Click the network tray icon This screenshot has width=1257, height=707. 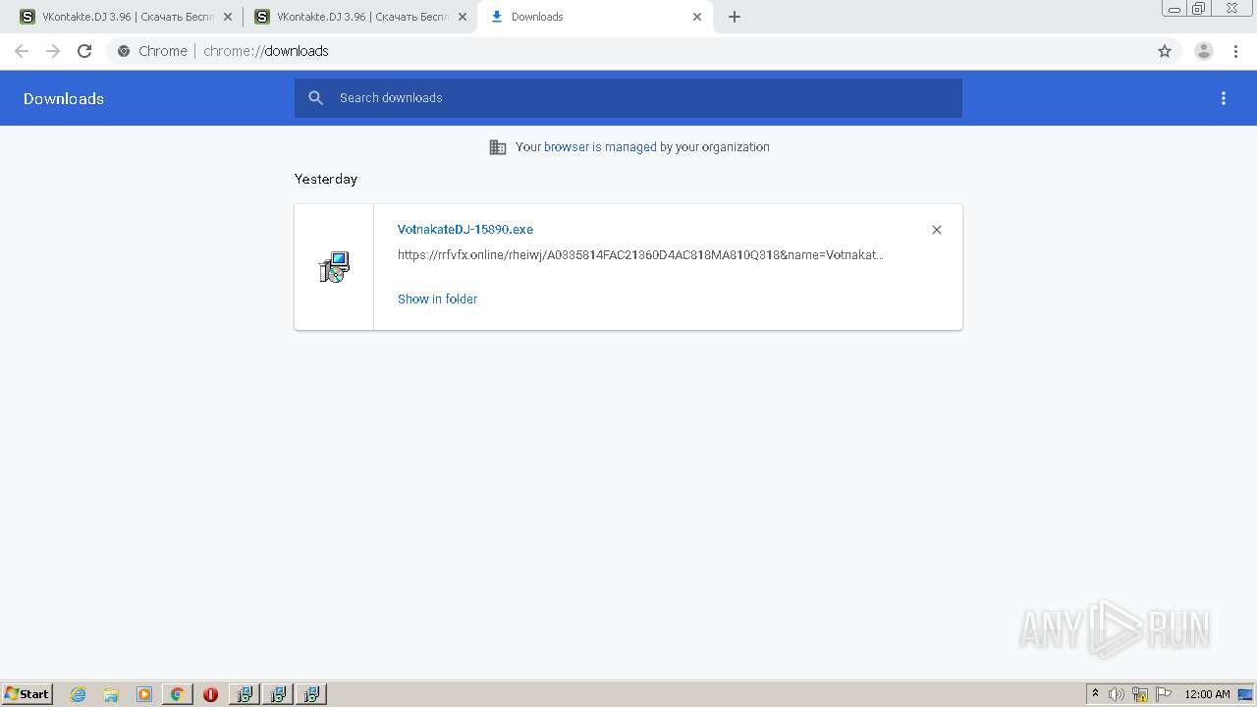pyautogui.click(x=1140, y=694)
